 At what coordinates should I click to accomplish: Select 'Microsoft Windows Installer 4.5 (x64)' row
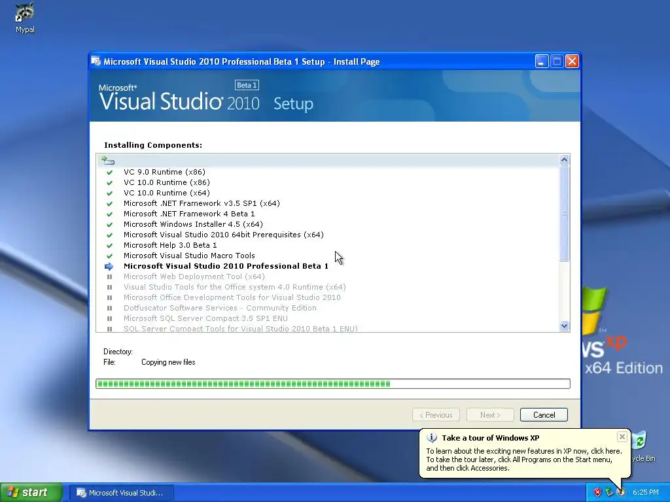click(193, 224)
